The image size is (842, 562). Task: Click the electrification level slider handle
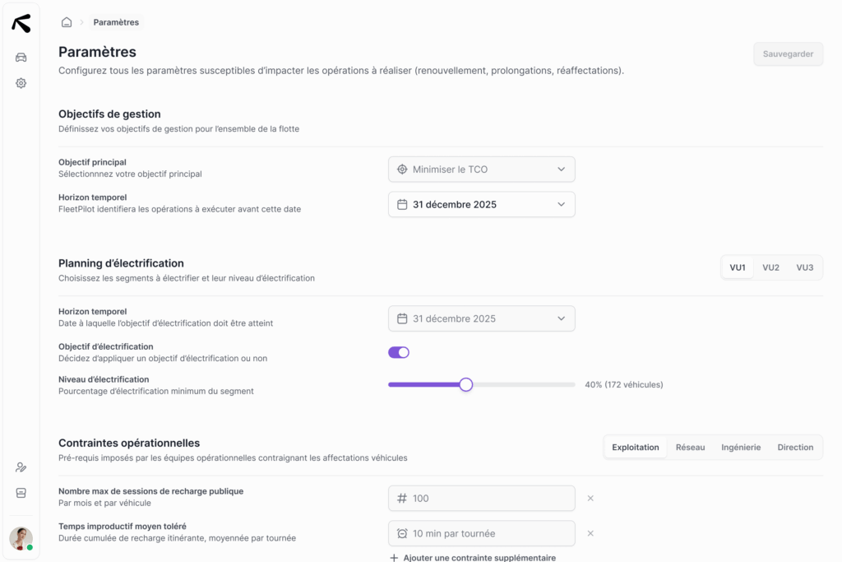tap(466, 384)
